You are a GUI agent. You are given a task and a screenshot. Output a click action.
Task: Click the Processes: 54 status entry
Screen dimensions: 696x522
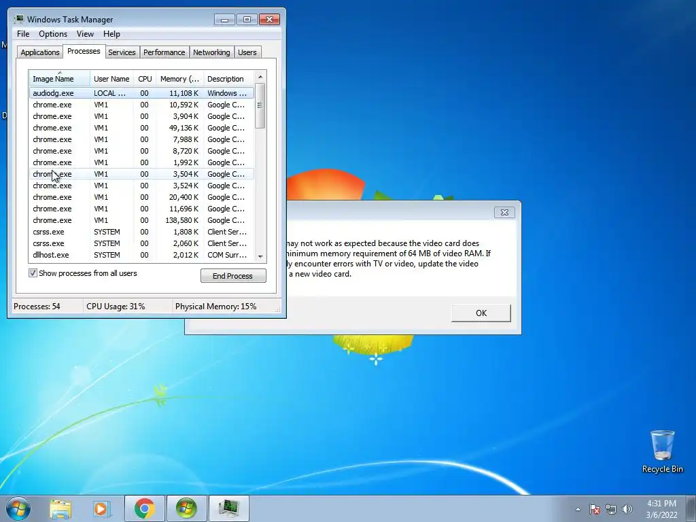tap(37, 307)
